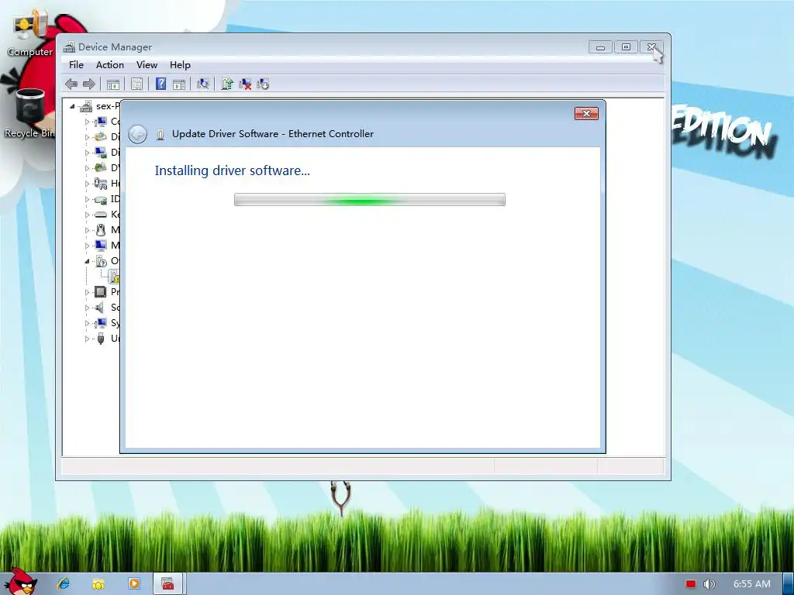Open the Properties toolbar icon
Viewport: 794px width, 595px height.
tap(136, 84)
